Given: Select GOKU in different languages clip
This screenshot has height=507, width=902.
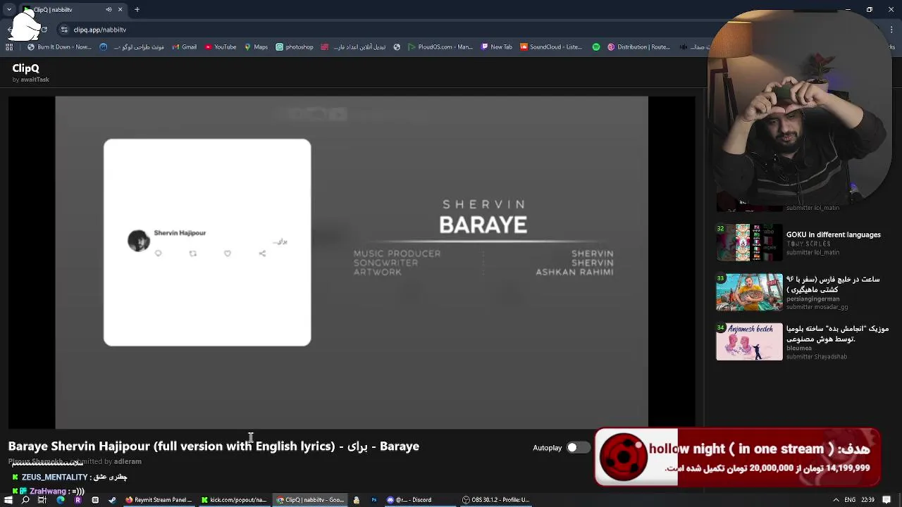Looking at the screenshot, I should 834,234.
